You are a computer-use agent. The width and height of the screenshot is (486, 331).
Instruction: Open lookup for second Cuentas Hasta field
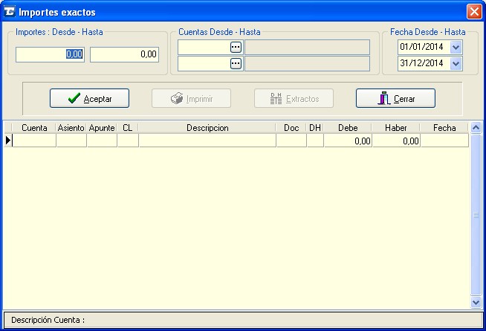click(x=236, y=63)
